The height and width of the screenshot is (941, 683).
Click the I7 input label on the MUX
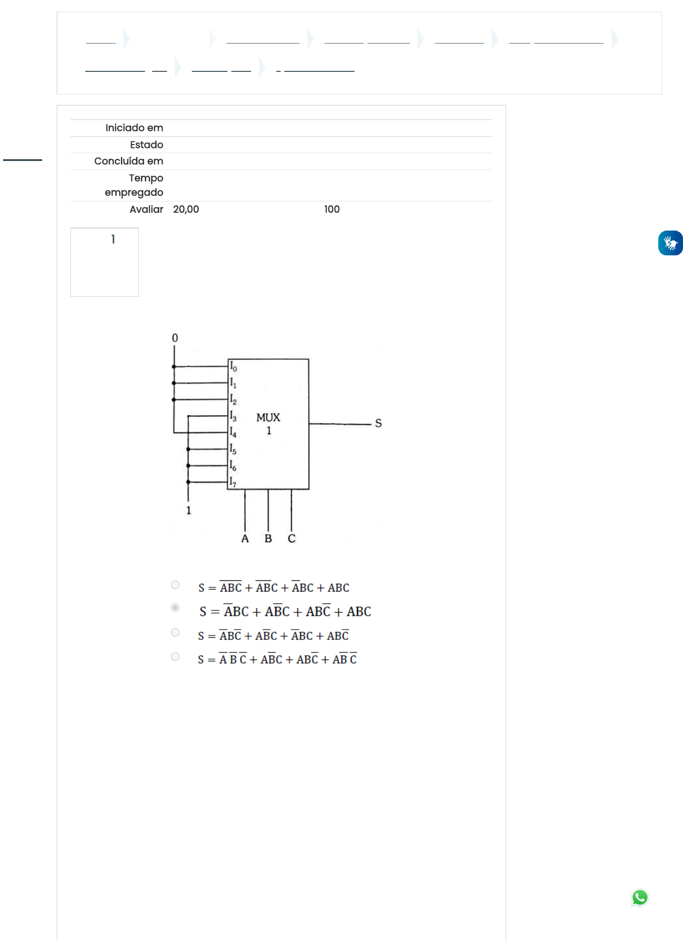[233, 482]
